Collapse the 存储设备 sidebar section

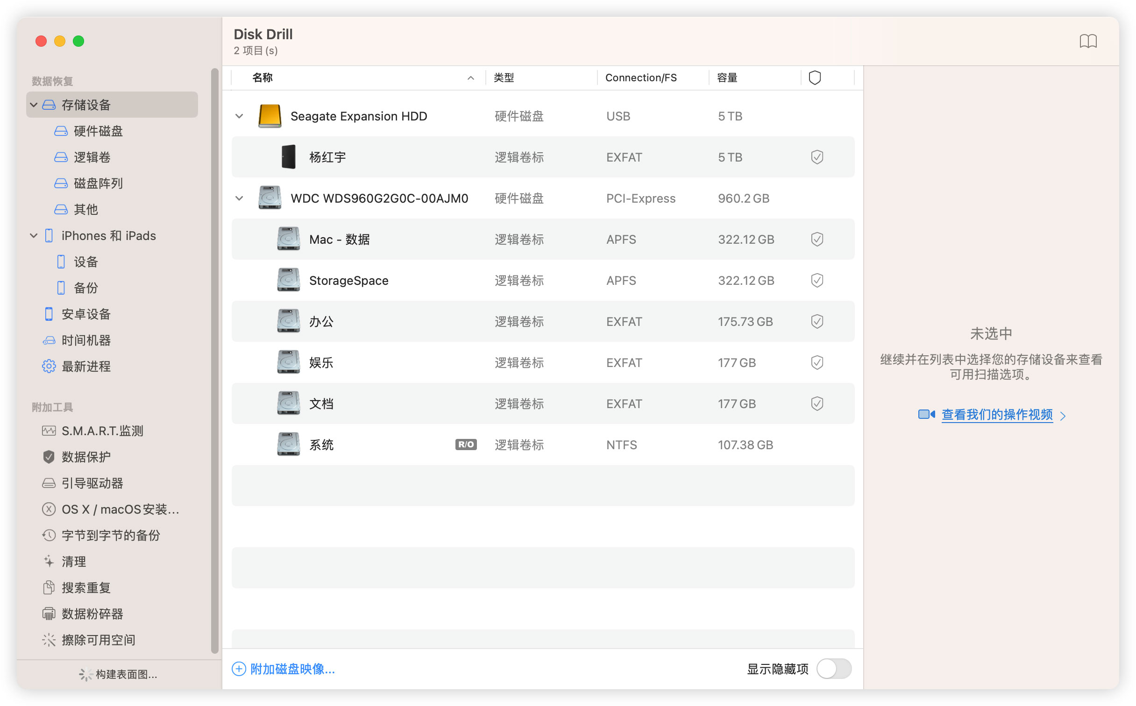point(34,105)
